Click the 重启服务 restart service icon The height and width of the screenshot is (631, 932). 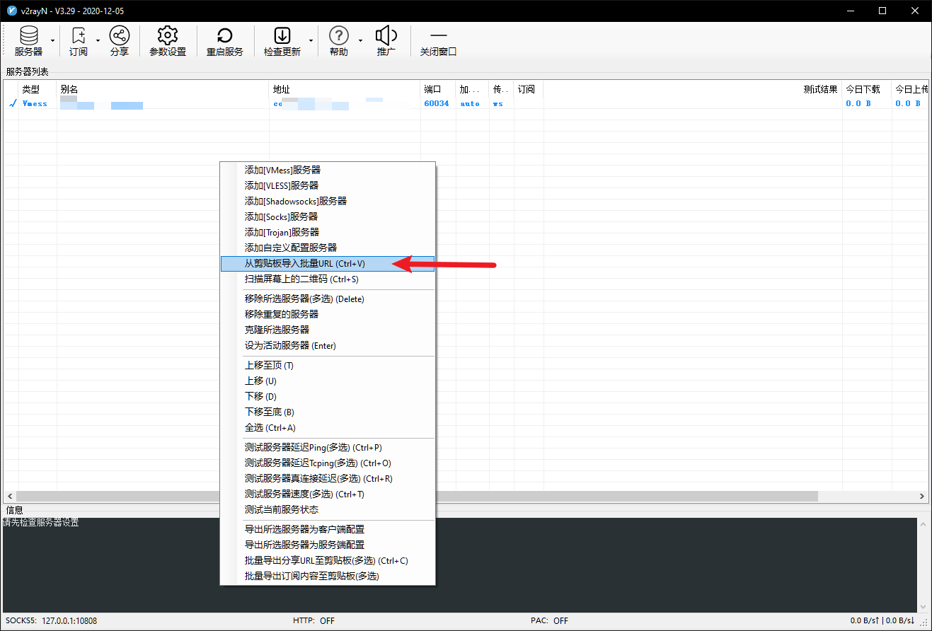point(225,41)
